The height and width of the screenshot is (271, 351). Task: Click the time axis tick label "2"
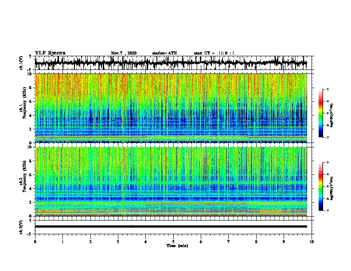coord(90,241)
